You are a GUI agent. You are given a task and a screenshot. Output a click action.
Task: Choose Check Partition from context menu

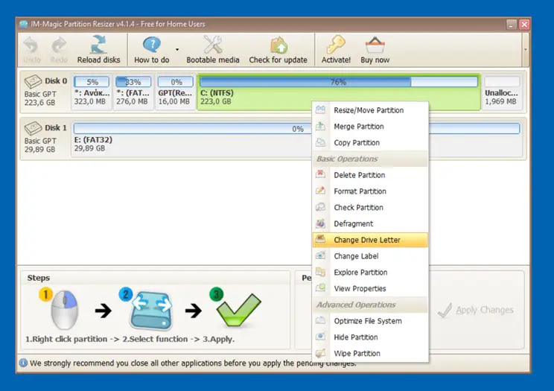[370, 208]
